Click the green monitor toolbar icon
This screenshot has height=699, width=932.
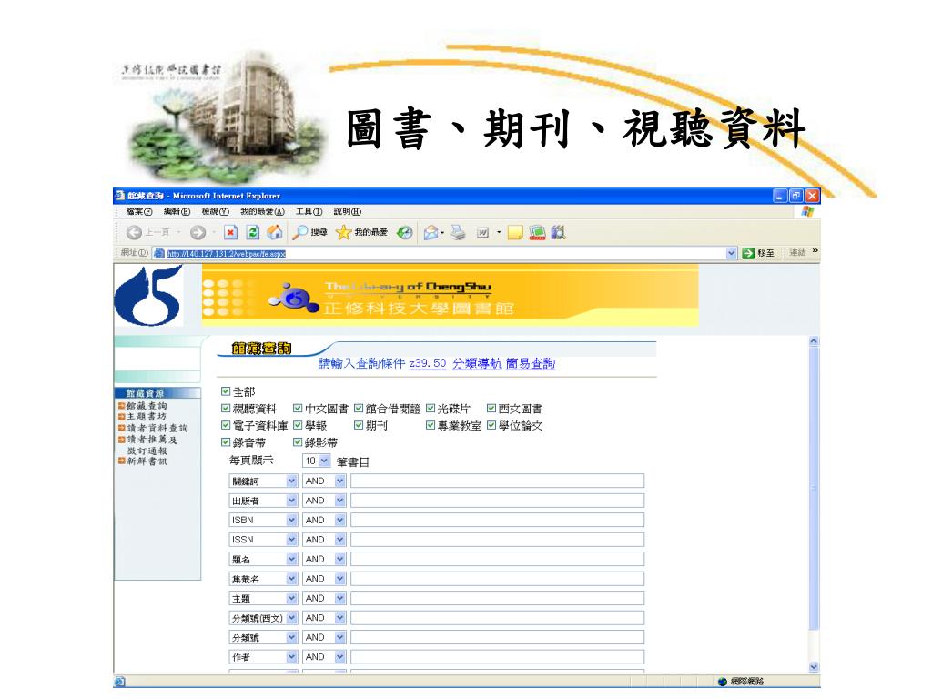click(x=537, y=232)
